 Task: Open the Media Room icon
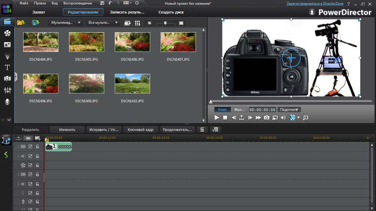point(7,22)
